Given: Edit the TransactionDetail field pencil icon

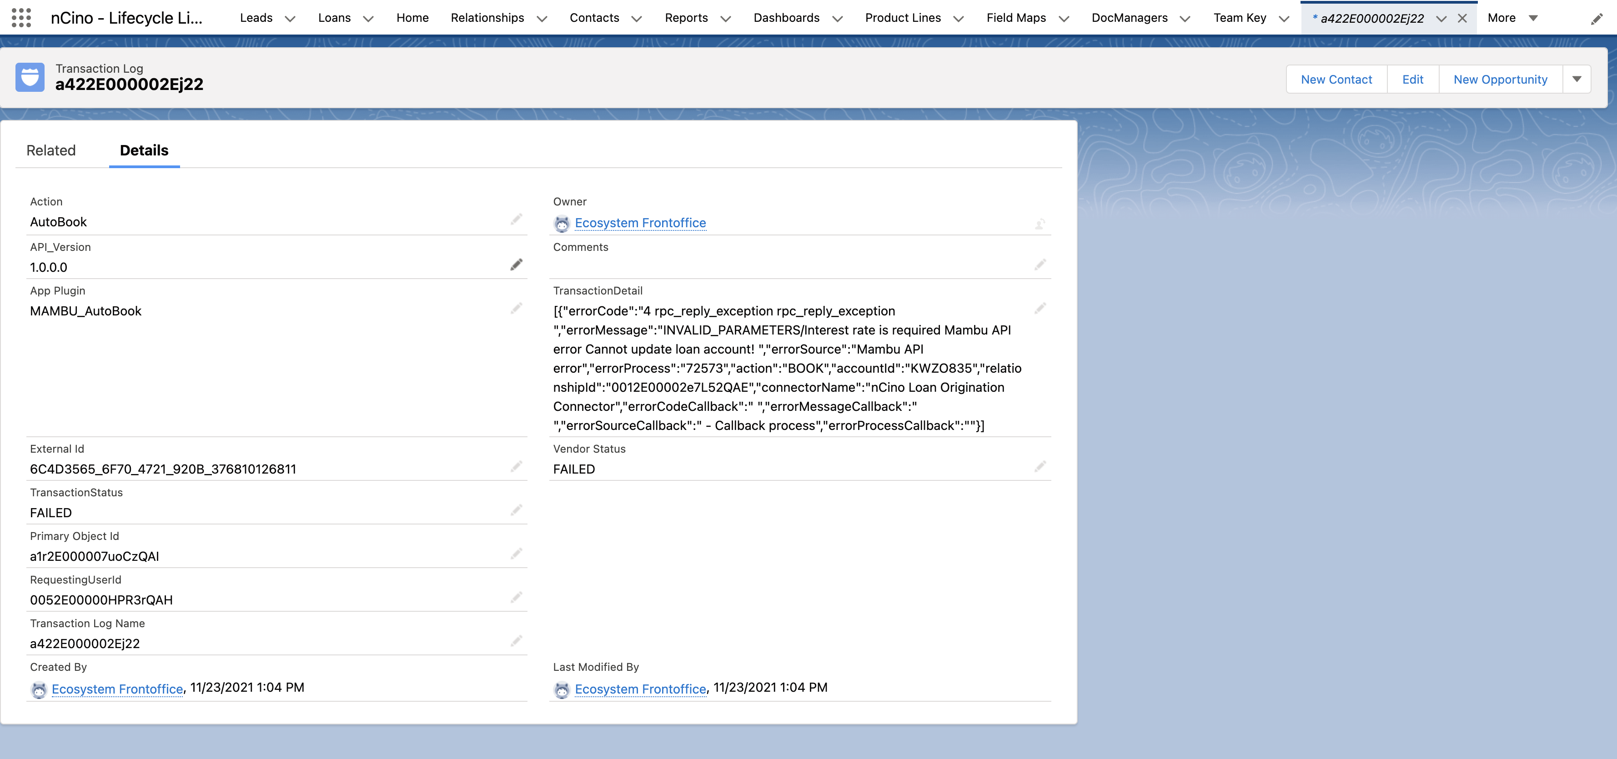Looking at the screenshot, I should pyautogui.click(x=1040, y=308).
